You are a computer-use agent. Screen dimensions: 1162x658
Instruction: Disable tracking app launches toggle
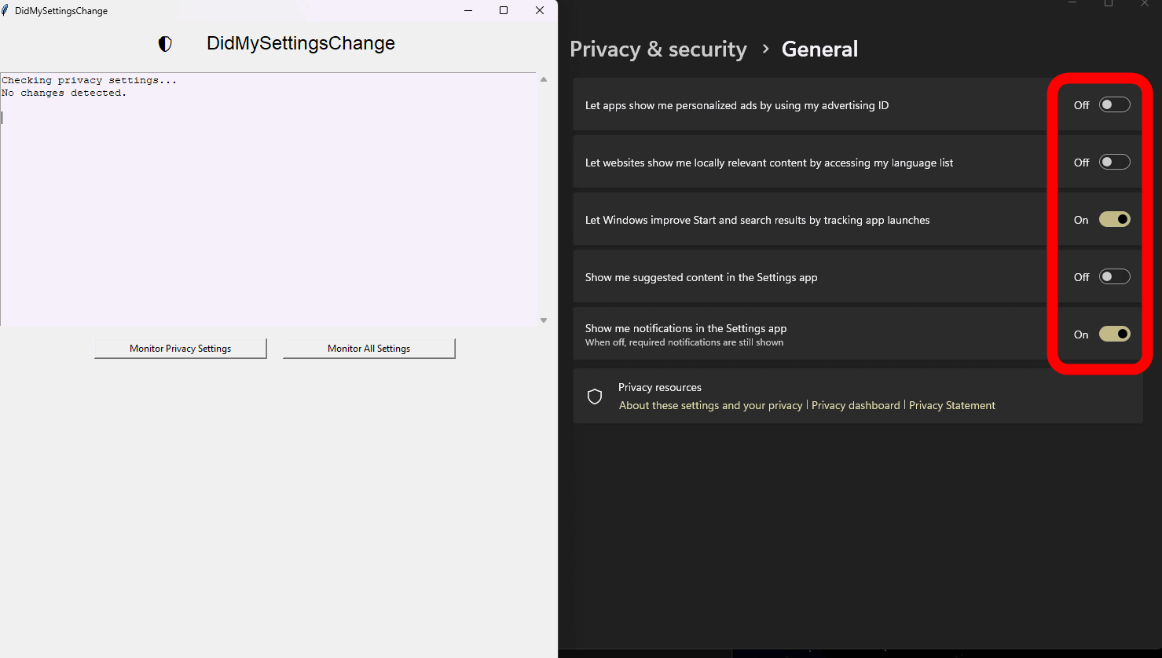[1114, 220]
